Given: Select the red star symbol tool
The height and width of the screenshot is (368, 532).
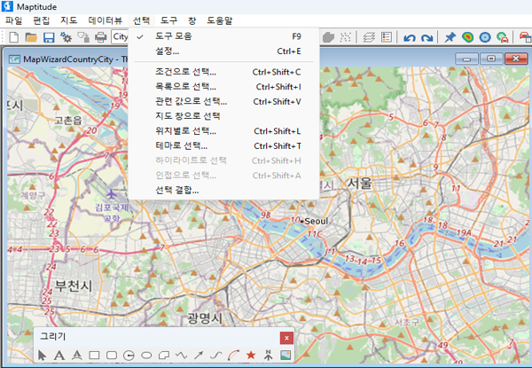Looking at the screenshot, I should [251, 356].
